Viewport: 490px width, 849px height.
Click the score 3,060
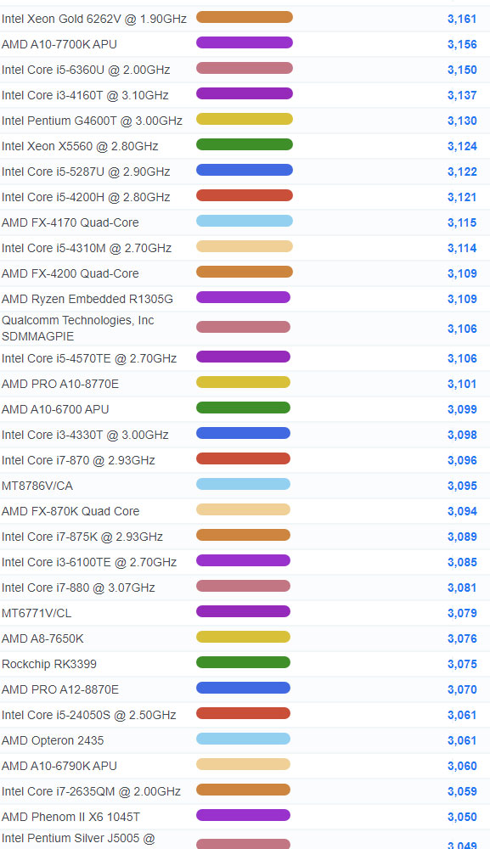coord(462,766)
